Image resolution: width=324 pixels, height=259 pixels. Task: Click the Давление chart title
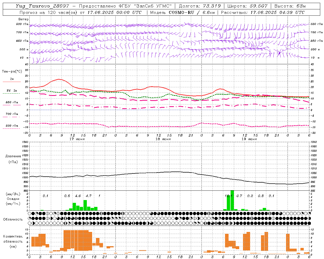[13, 156]
